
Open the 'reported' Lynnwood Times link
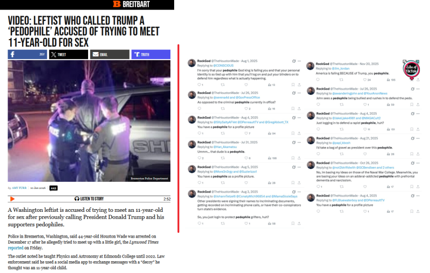pos(16,248)
